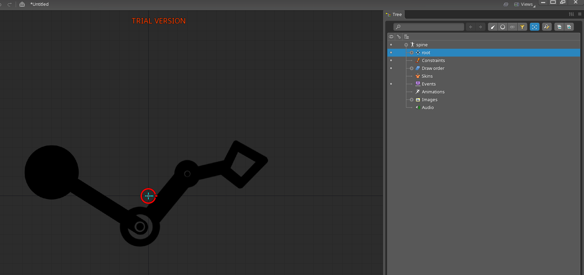Toggle the bones filter button
This screenshot has width=584, height=275.
(x=493, y=27)
